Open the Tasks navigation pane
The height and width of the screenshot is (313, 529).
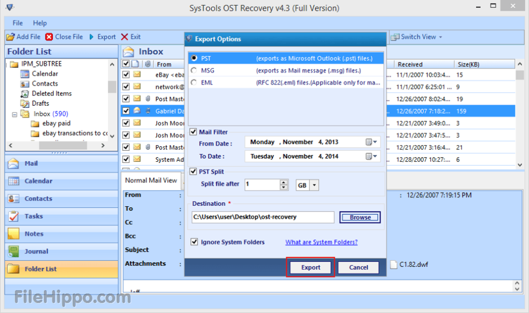[x=61, y=216]
